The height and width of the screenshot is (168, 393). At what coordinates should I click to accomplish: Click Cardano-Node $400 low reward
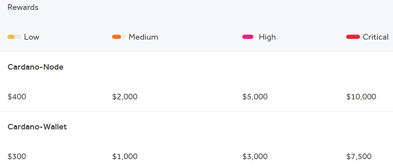(x=17, y=97)
